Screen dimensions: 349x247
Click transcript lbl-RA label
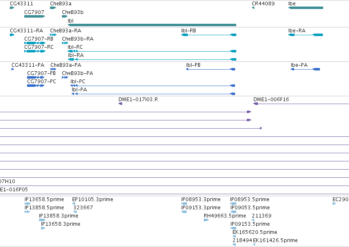(x=76, y=55)
